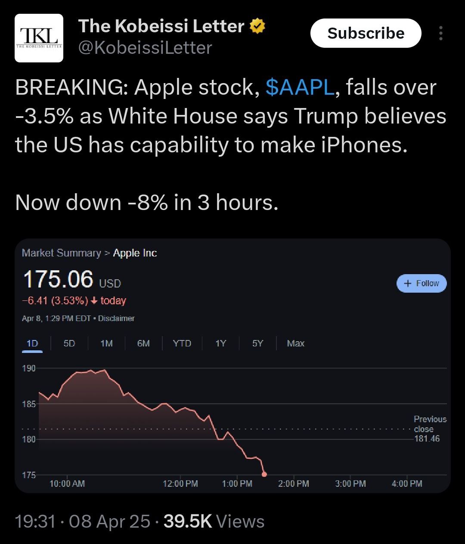Viewport: 465px width, 544px height.
Task: Click the Follow button in market summary
Action: tap(421, 283)
